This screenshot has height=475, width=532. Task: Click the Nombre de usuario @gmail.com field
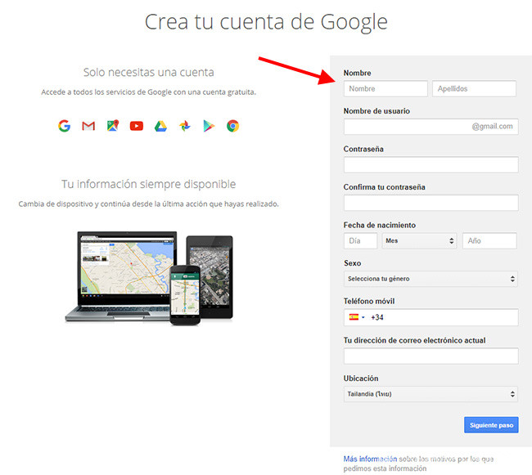click(431, 127)
